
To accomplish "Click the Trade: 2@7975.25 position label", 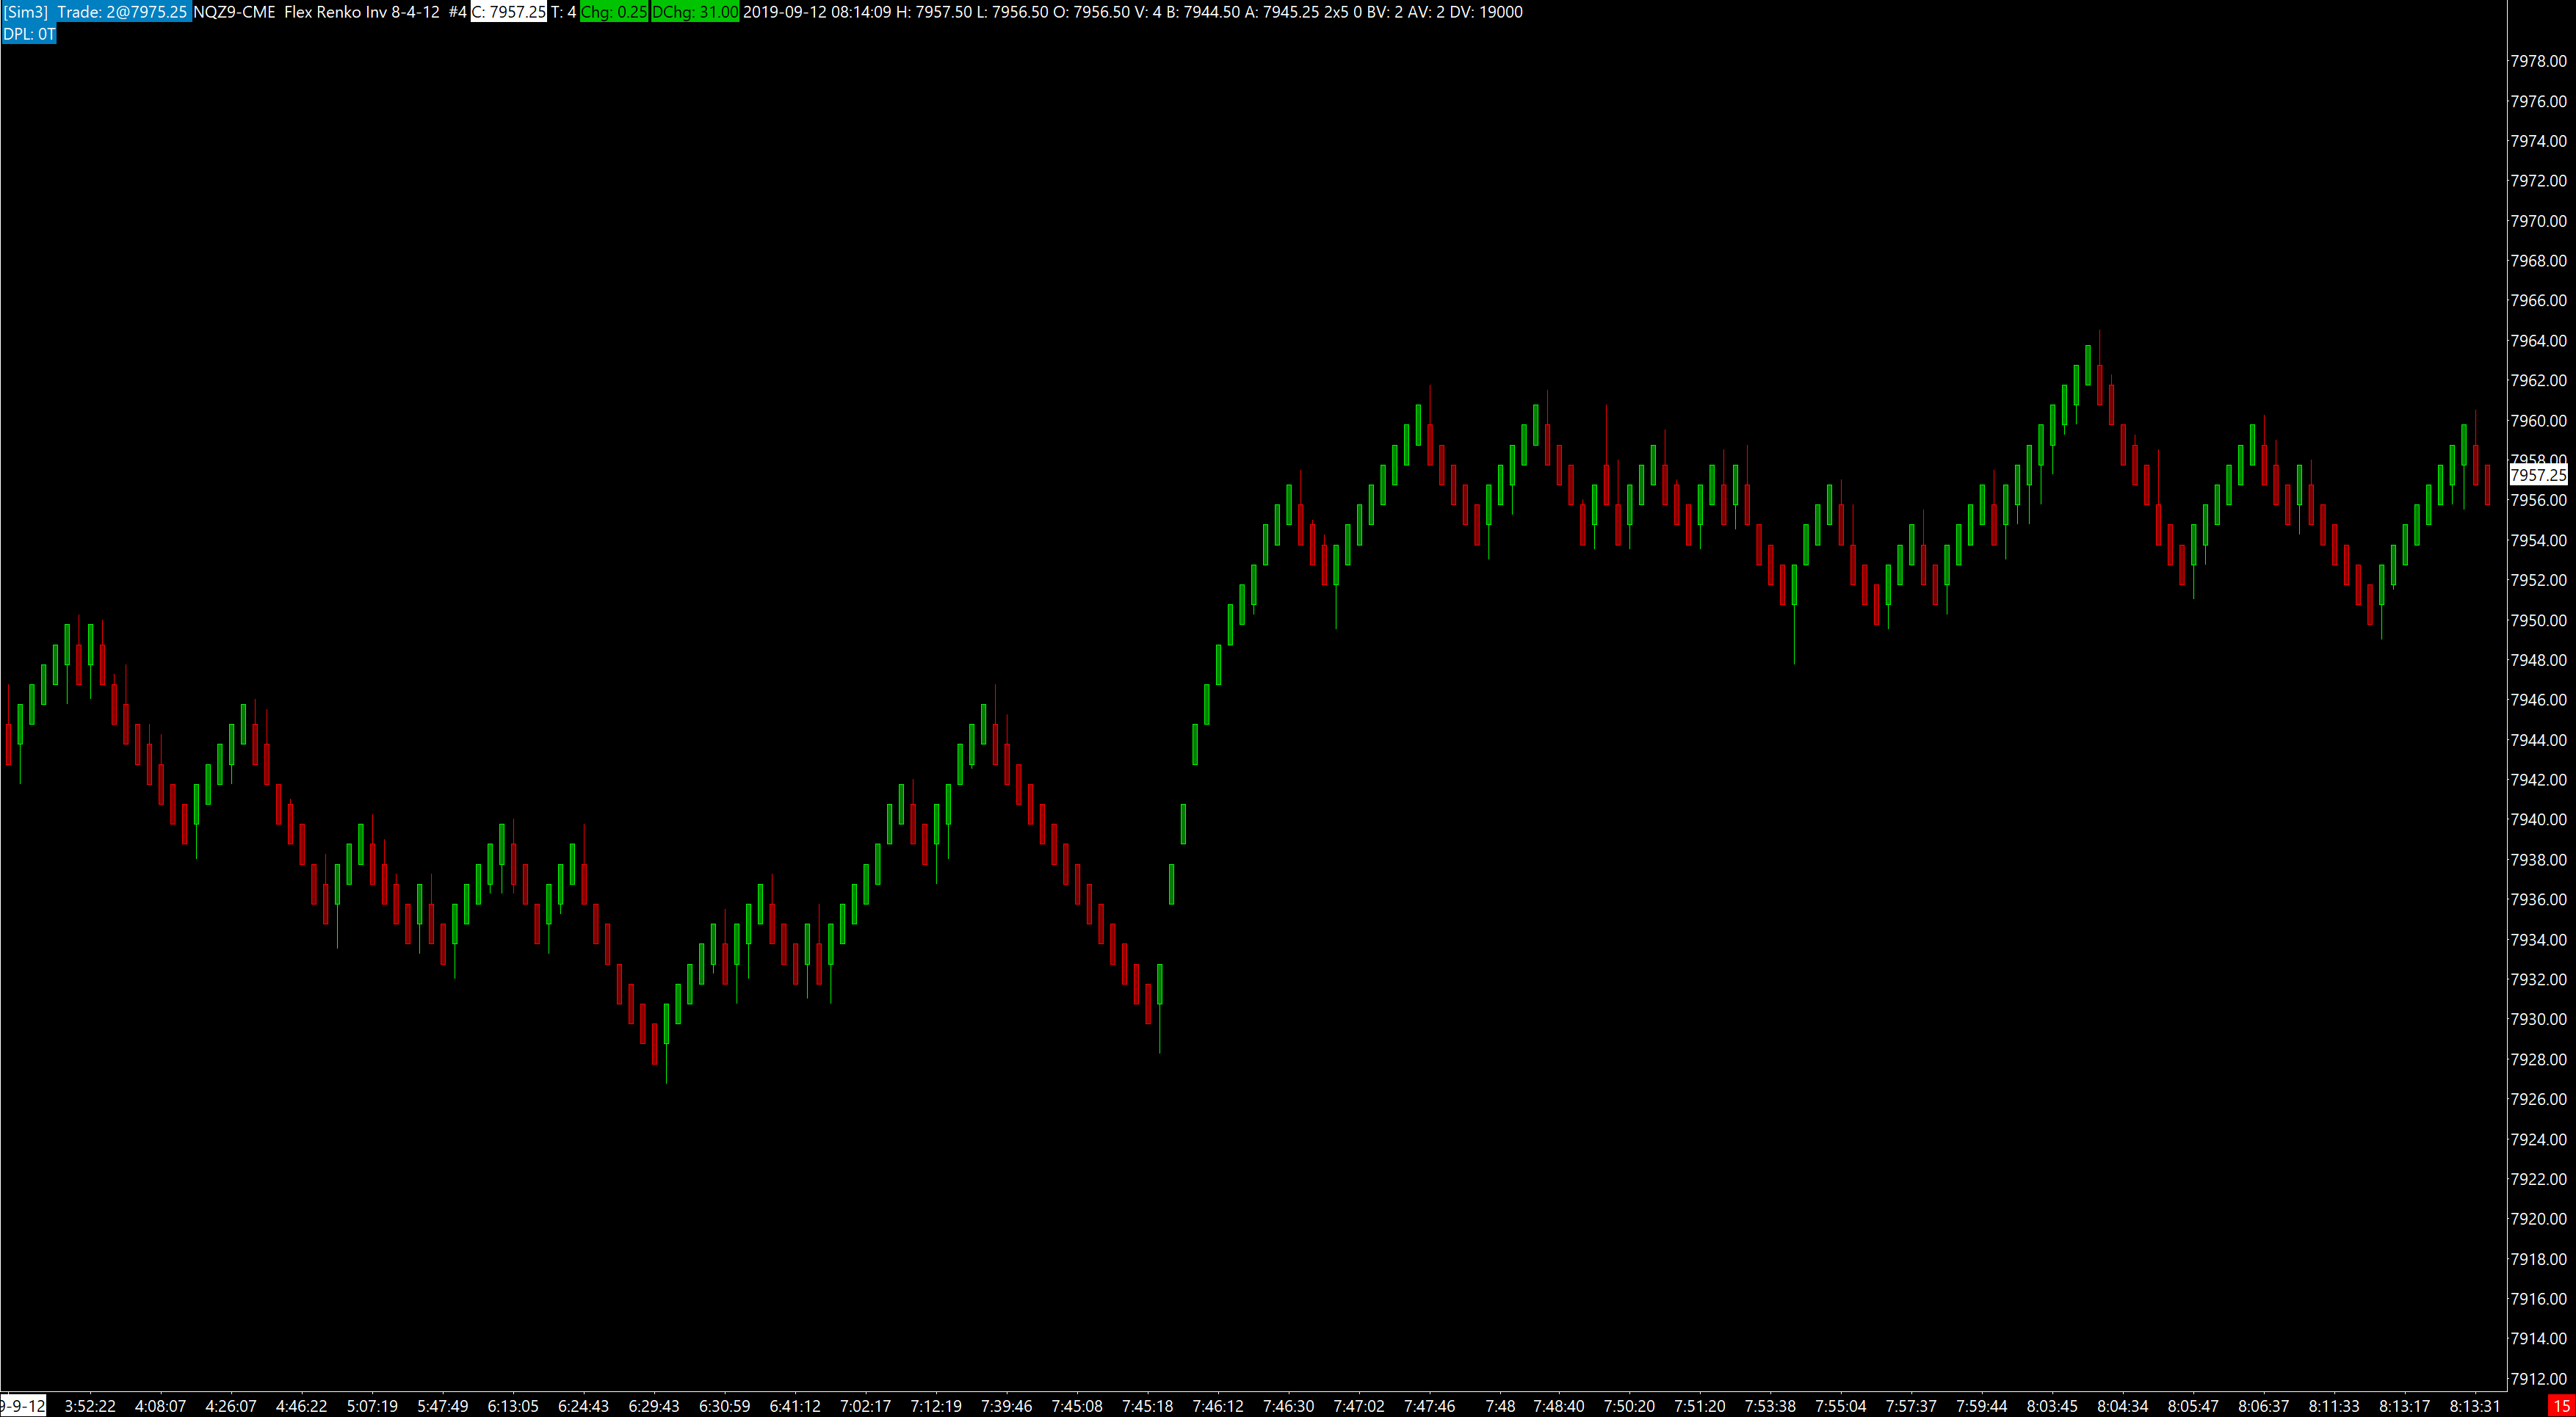I will pyautogui.click(x=122, y=12).
